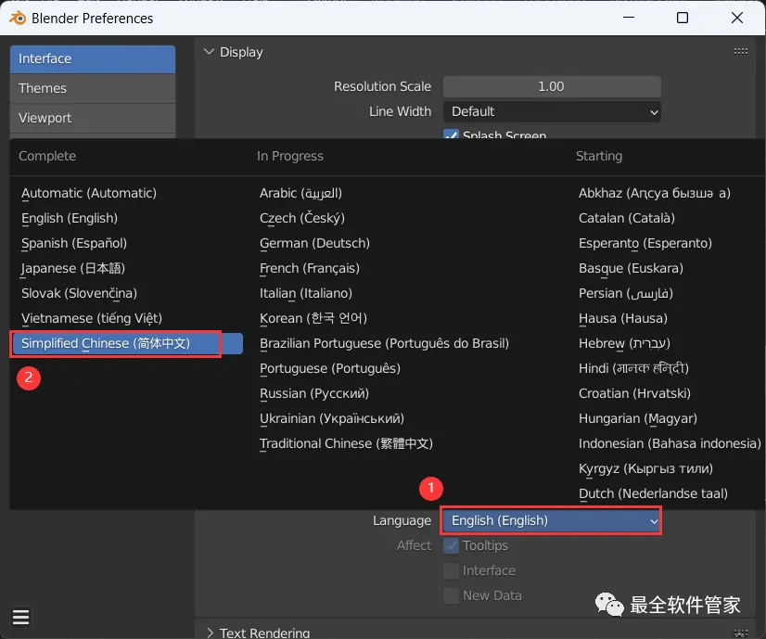Adjust the Resolution Scale field
The image size is (766, 639).
552,86
